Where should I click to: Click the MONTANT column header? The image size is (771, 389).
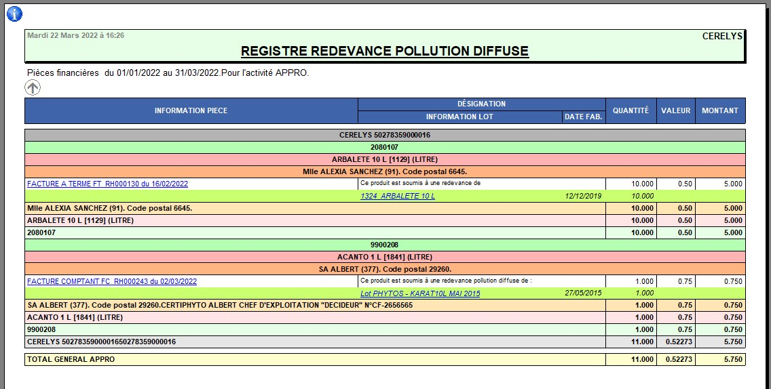[x=720, y=110]
